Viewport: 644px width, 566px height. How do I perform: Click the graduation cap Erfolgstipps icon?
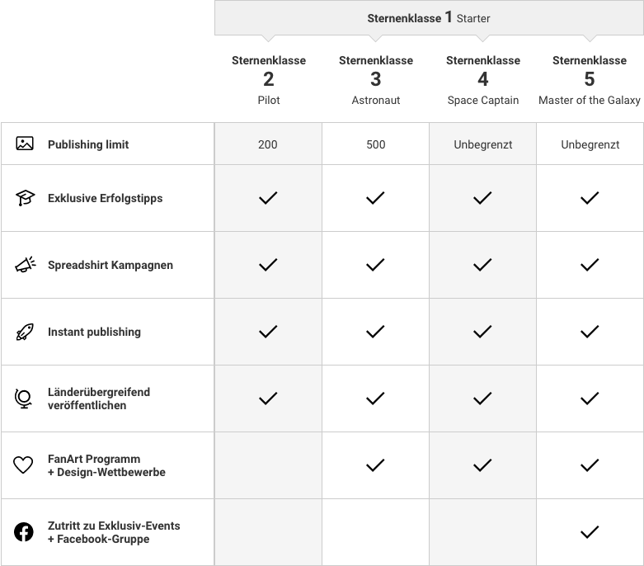tap(25, 198)
